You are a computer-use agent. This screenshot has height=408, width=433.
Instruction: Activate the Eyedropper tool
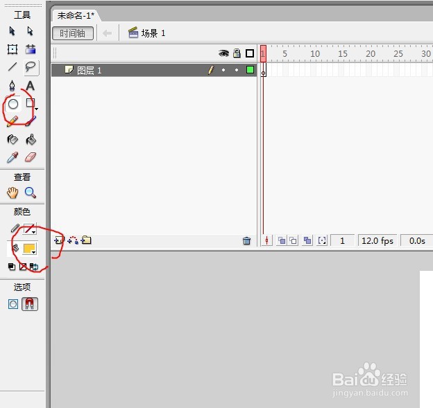(12, 157)
